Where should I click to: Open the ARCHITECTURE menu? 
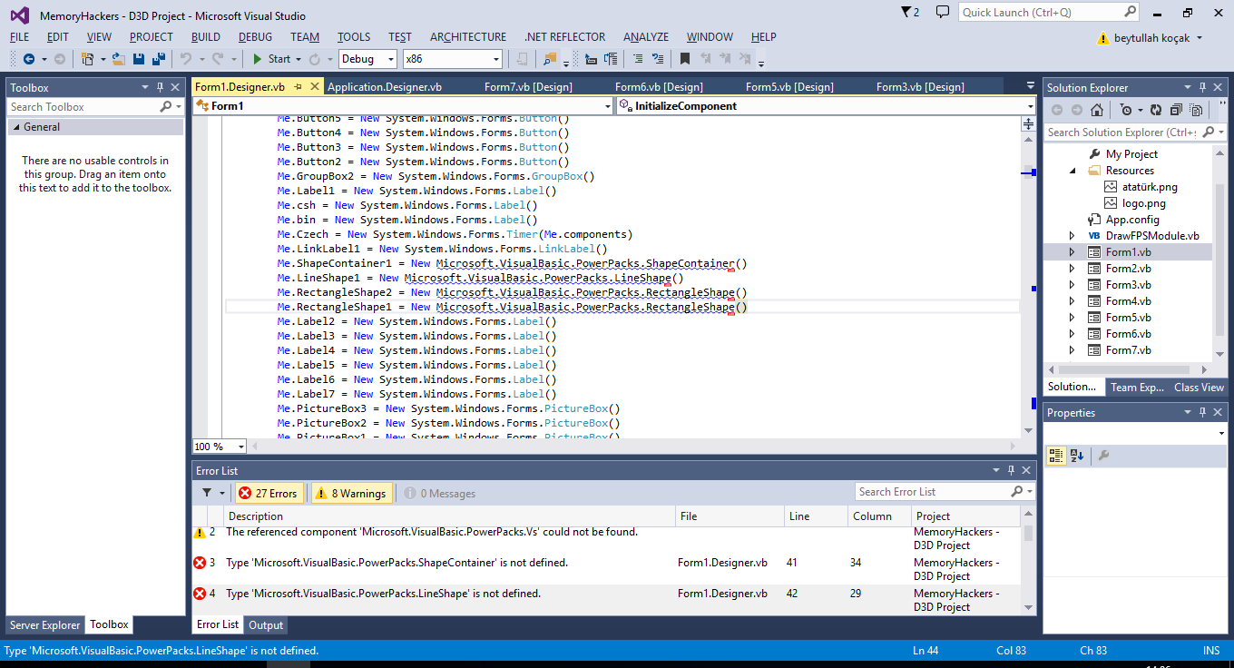468,37
